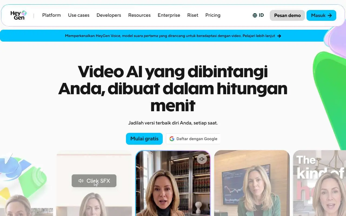Unmute the center video with speaker icon
This screenshot has height=216, width=346.
point(202,159)
